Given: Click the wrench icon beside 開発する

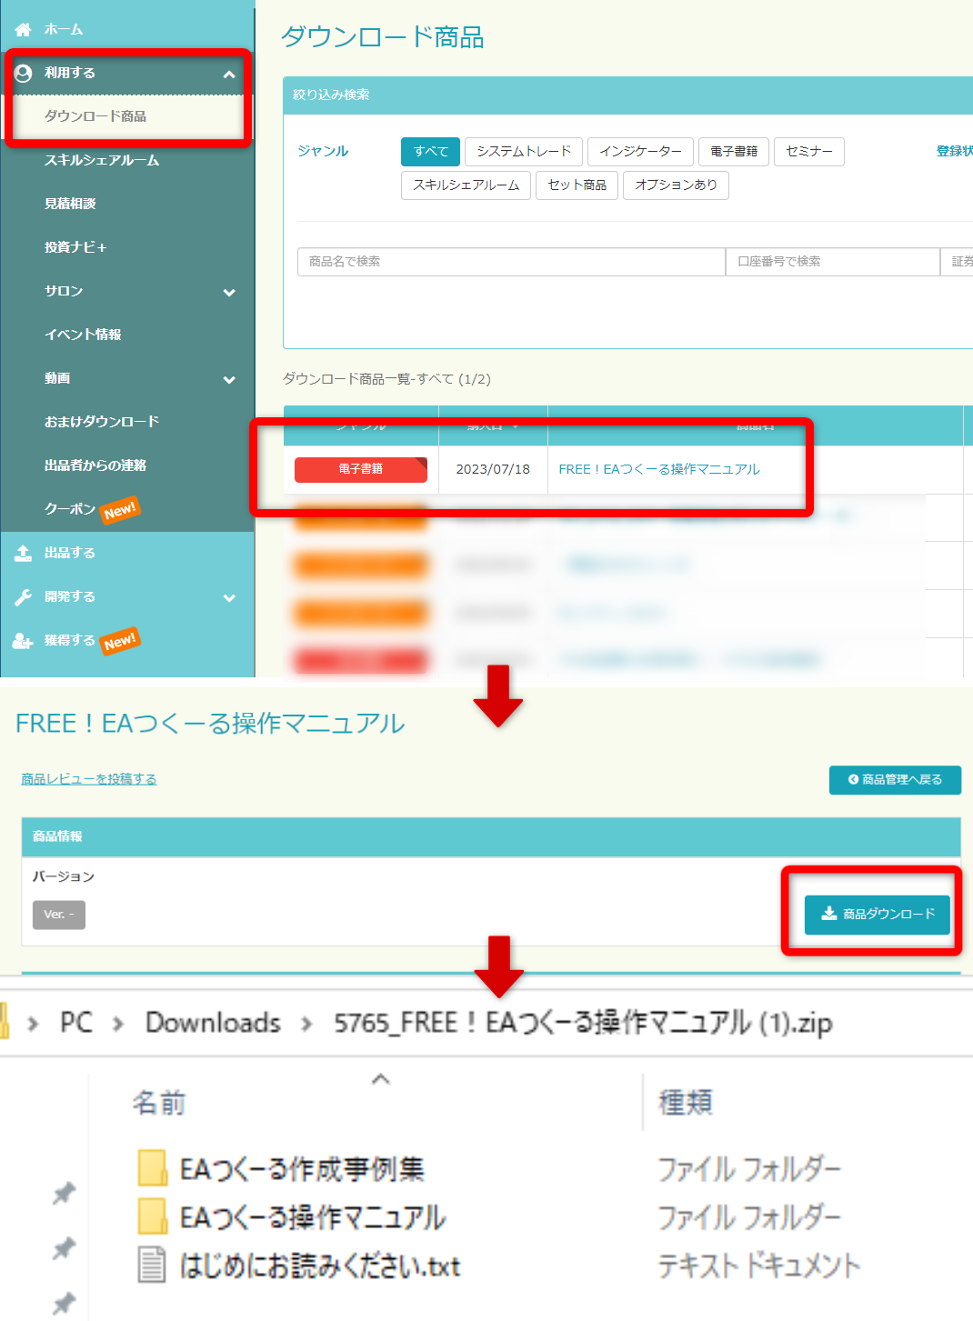Looking at the screenshot, I should [23, 596].
